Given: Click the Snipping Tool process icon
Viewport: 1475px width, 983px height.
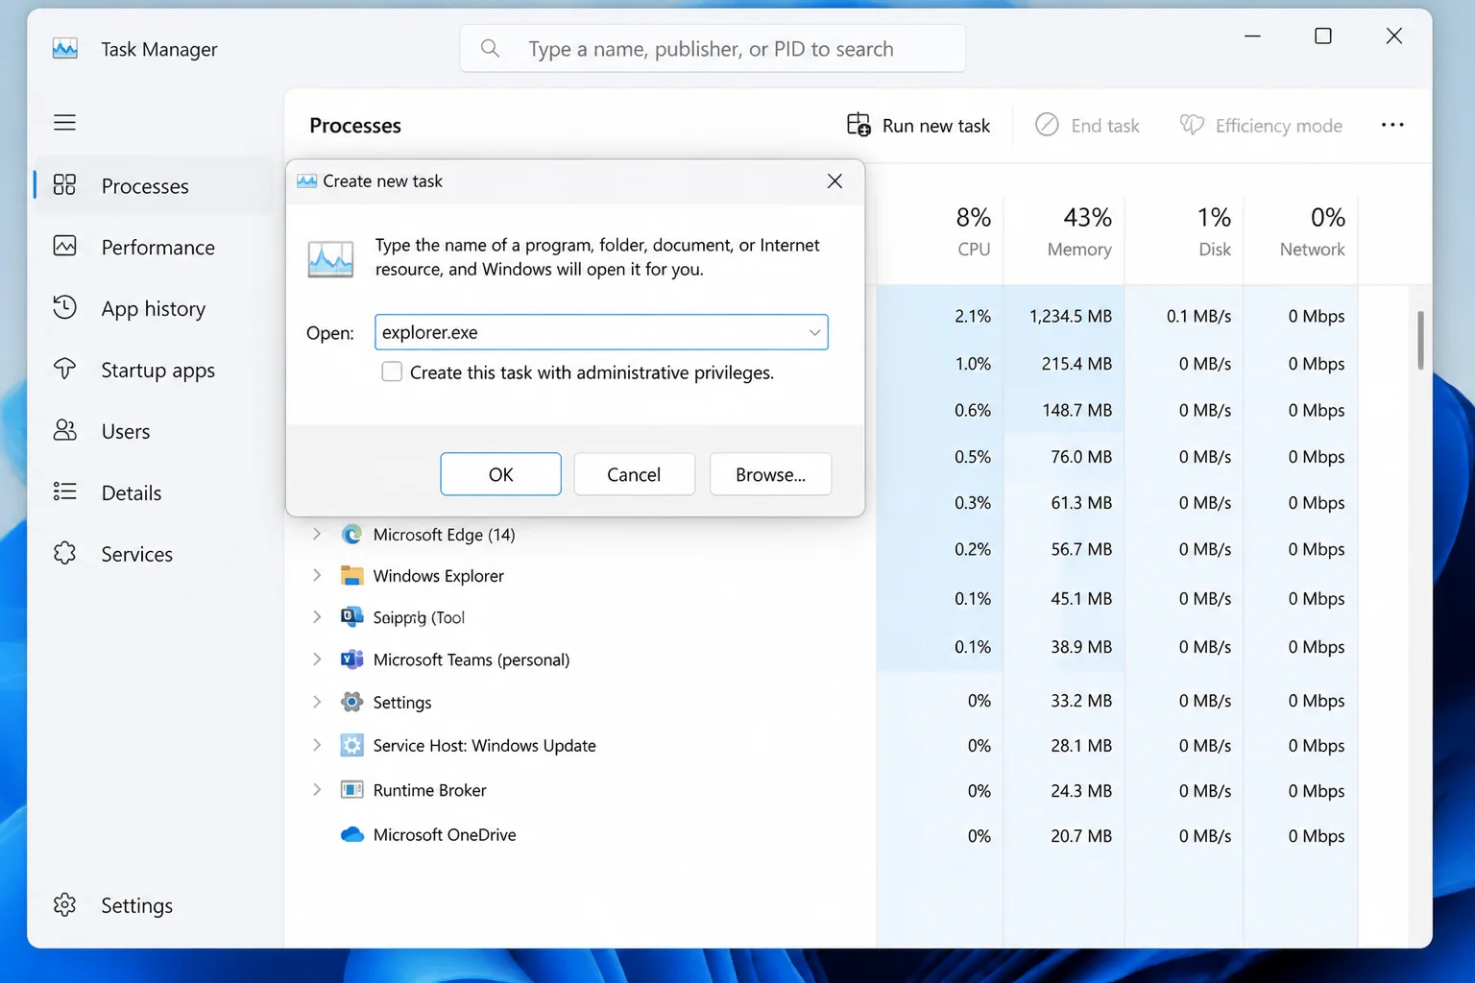Looking at the screenshot, I should coord(351,617).
